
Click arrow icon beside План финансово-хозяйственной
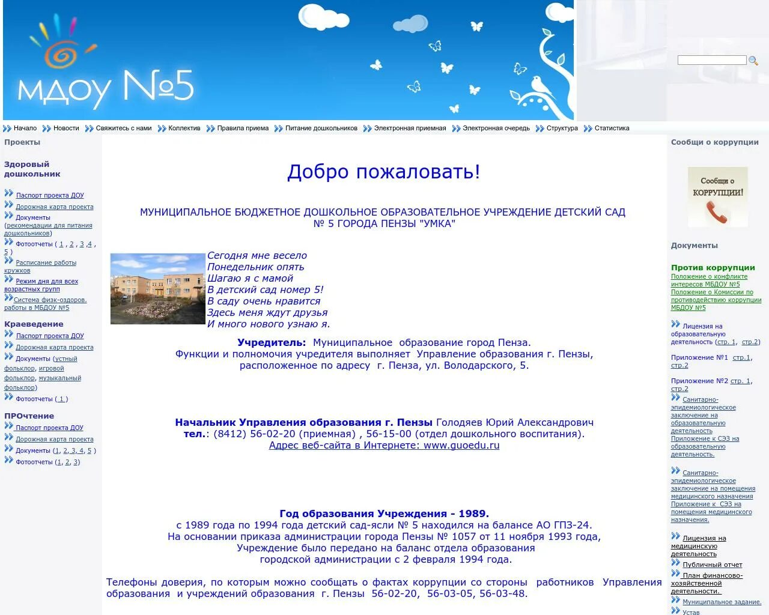(676, 574)
